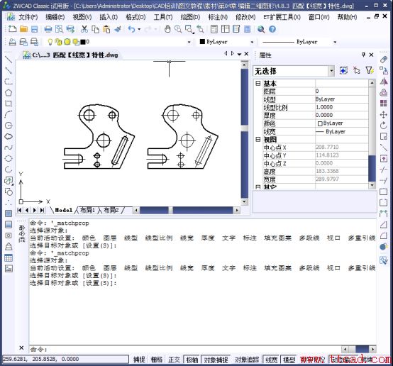Viewport: 393px width, 366px height.
Task: Click the Undo arrow icon
Action: [131, 29]
